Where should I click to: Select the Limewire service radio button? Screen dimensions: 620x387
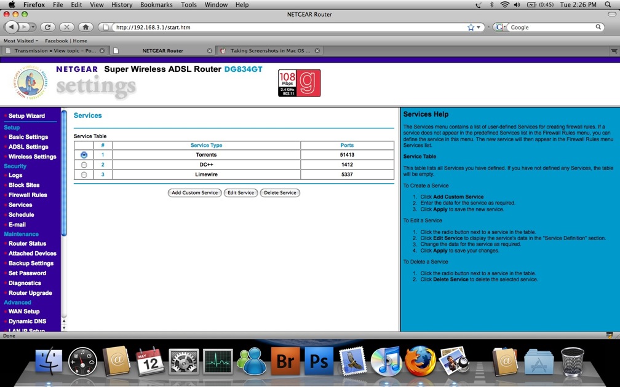tap(84, 174)
